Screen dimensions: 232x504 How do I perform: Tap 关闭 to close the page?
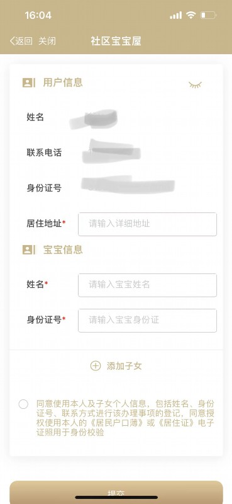pos(47,41)
